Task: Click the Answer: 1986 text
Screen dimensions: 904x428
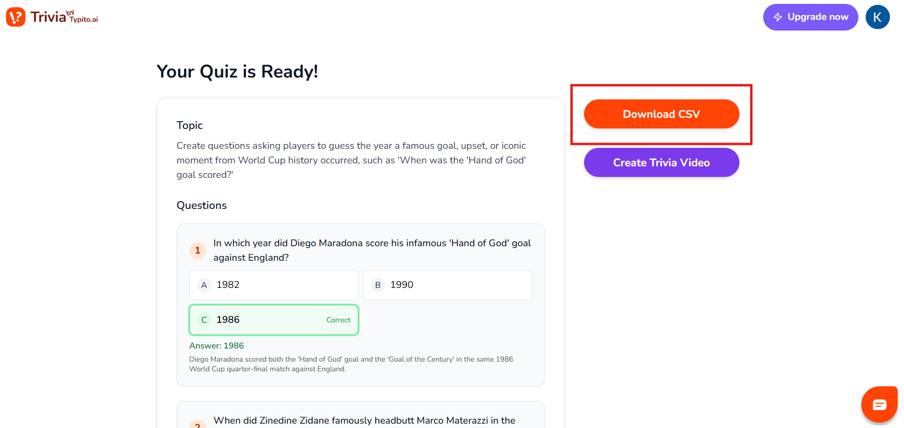Action: 217,346
